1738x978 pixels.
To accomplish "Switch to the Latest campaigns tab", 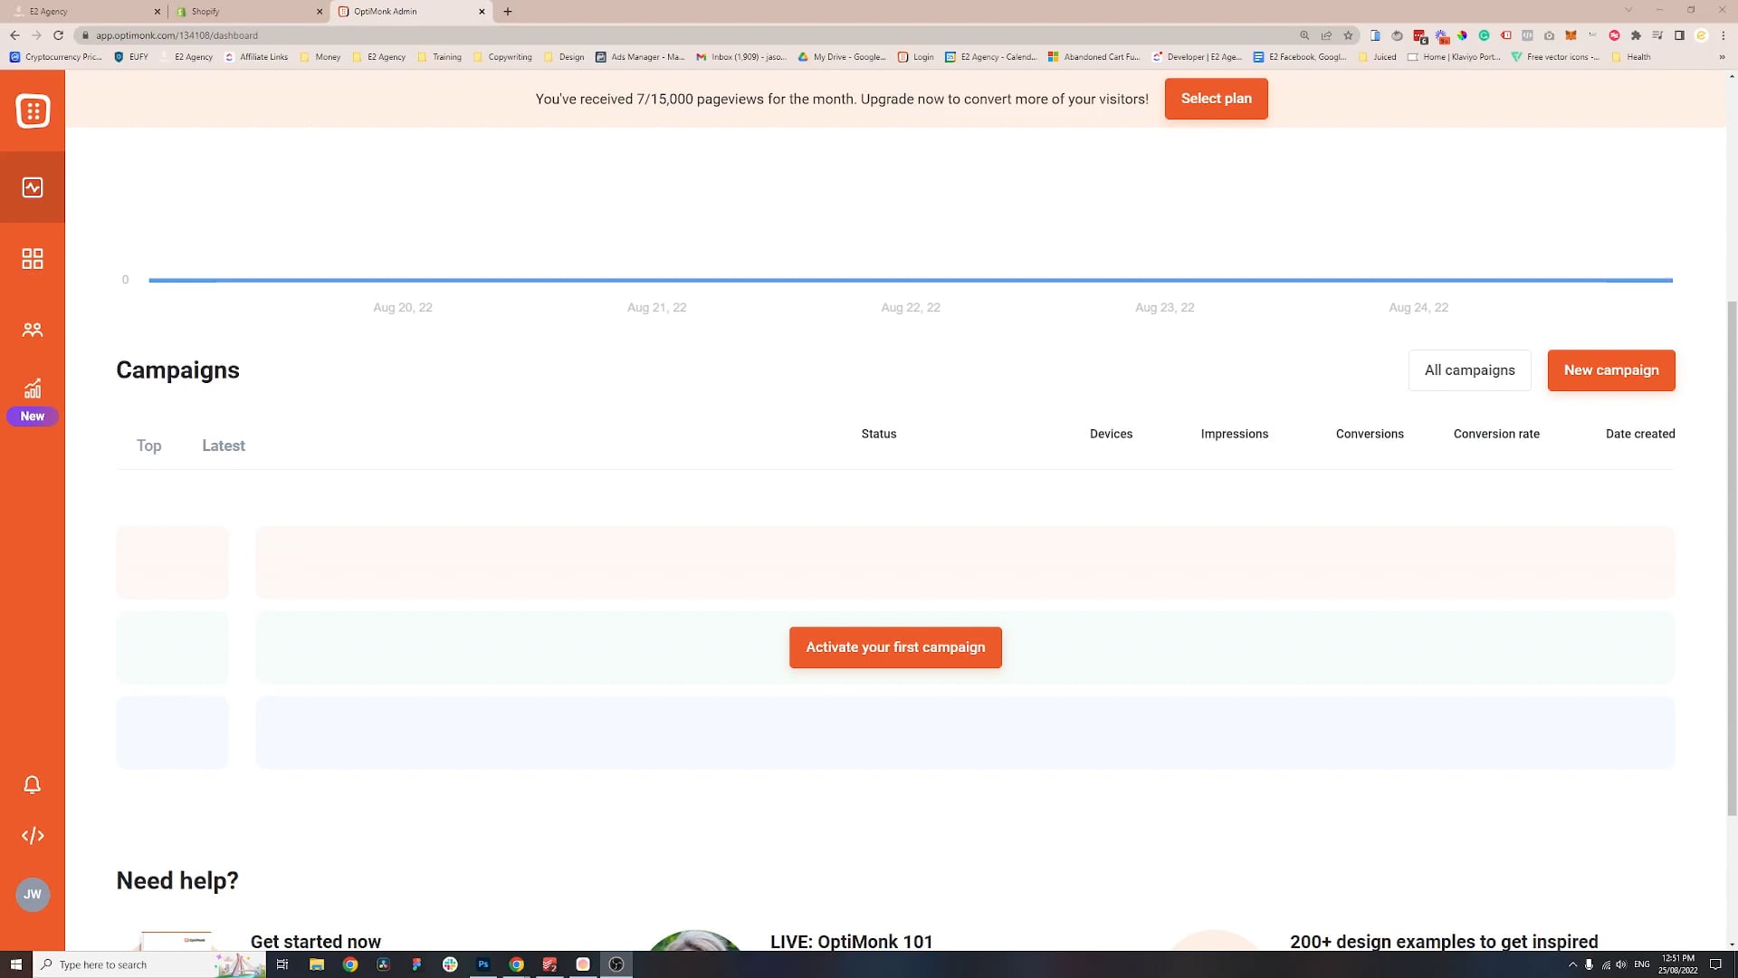I will tap(224, 446).
